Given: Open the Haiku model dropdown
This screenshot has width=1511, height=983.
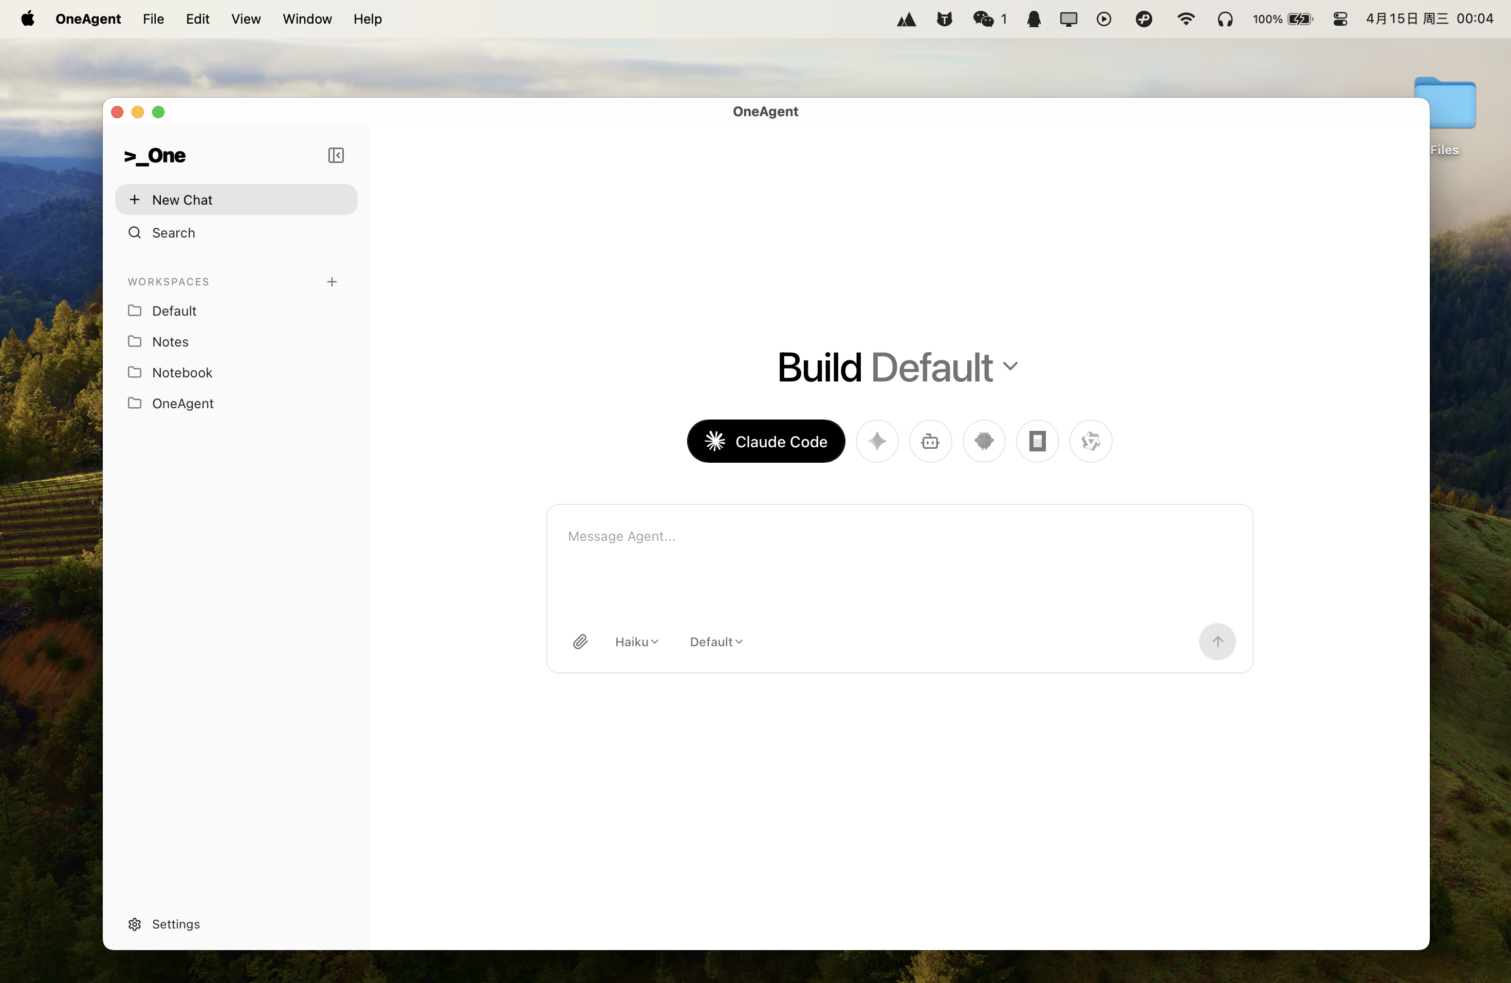Looking at the screenshot, I should click(636, 642).
